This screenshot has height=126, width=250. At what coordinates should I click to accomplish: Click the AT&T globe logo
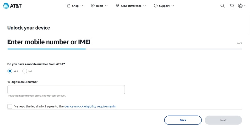click(6, 6)
